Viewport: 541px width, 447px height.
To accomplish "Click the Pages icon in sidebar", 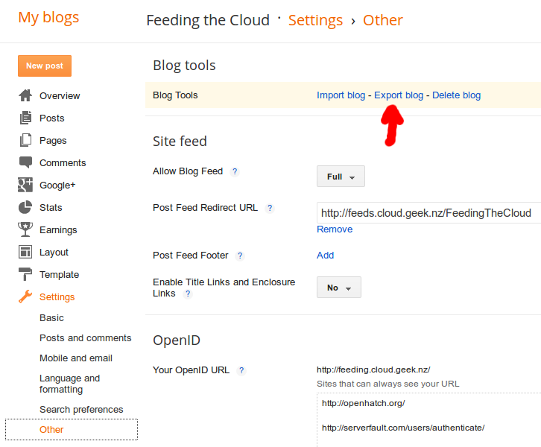I will point(25,140).
